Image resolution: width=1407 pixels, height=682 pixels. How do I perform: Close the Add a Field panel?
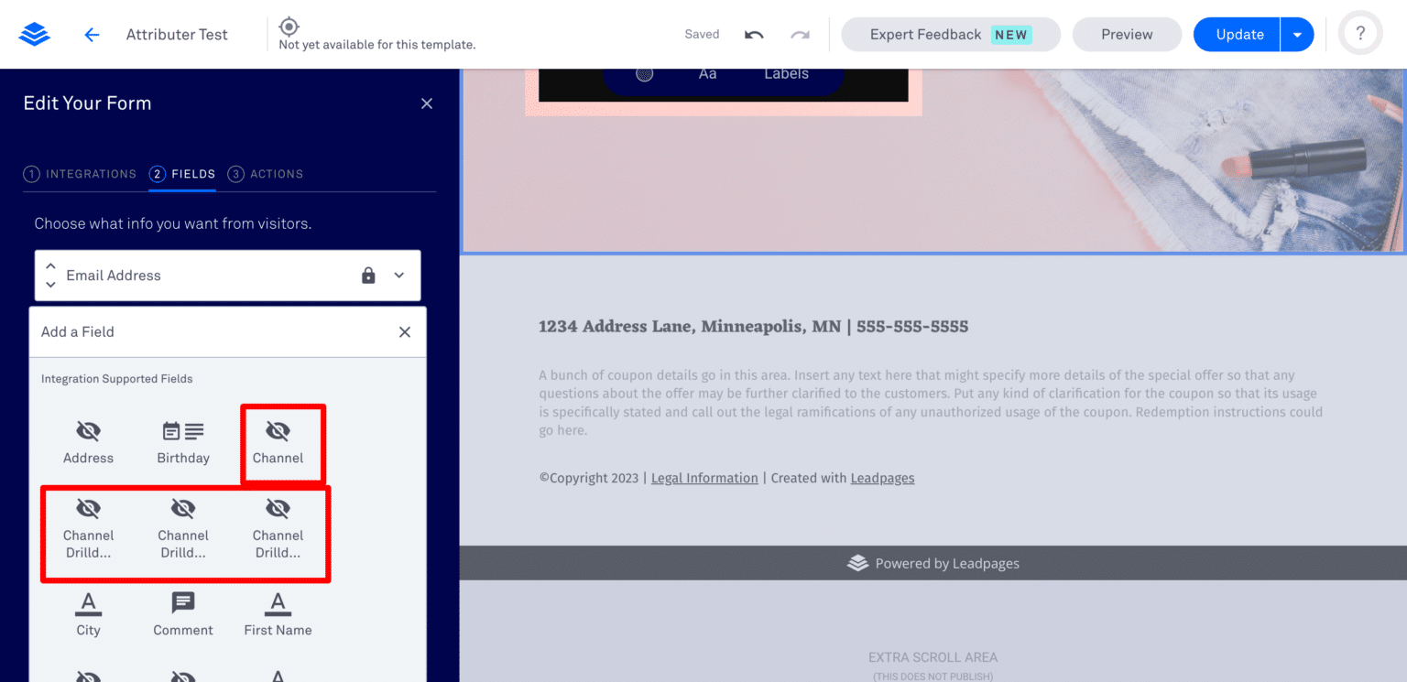(x=405, y=332)
